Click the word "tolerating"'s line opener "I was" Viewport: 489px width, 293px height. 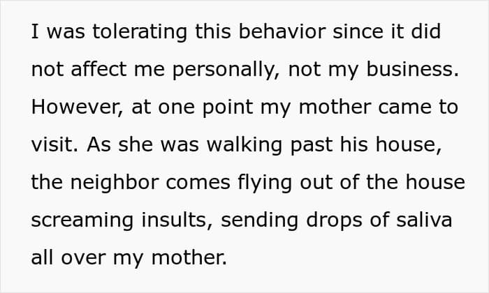pyautogui.click(x=52, y=33)
